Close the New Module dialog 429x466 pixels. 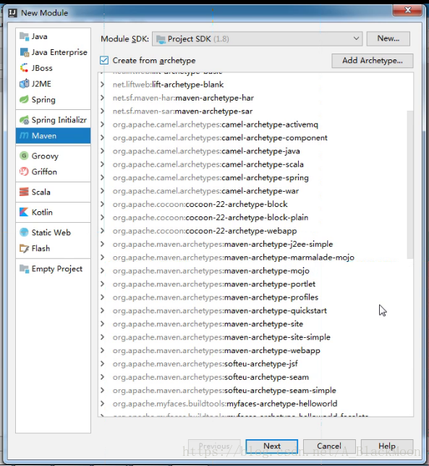(x=407, y=10)
